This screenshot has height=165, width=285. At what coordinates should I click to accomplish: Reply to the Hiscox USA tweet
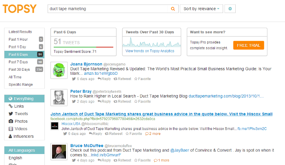coord(95,134)
